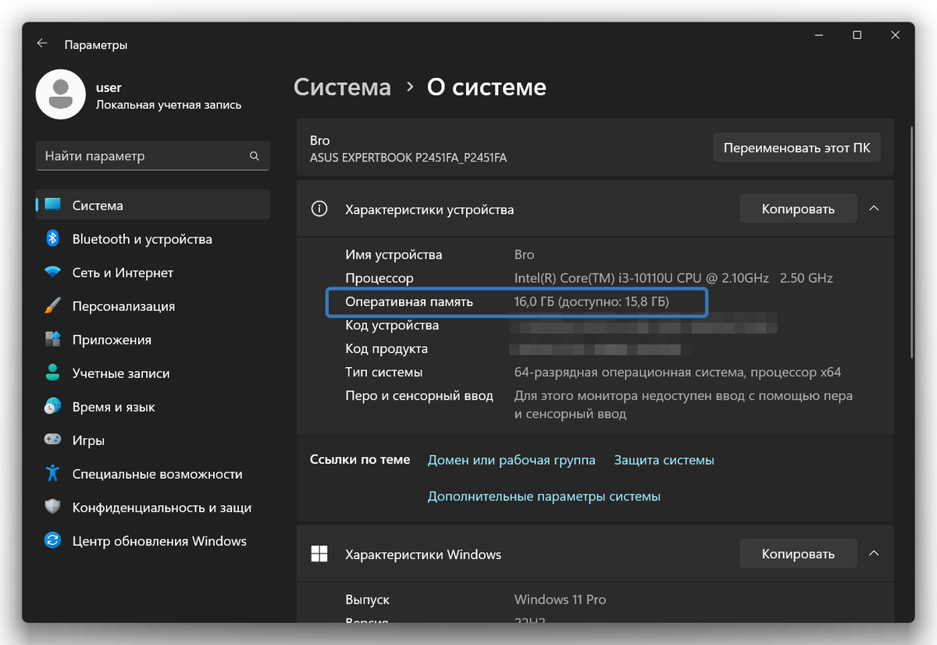937x645 pixels.
Task: Open Специальные возможности section
Action: point(153,474)
